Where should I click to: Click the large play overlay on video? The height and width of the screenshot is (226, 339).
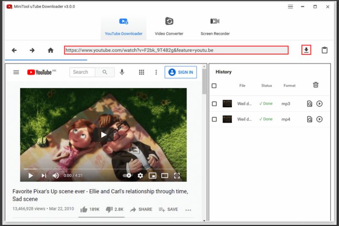pyautogui.click(x=103, y=135)
